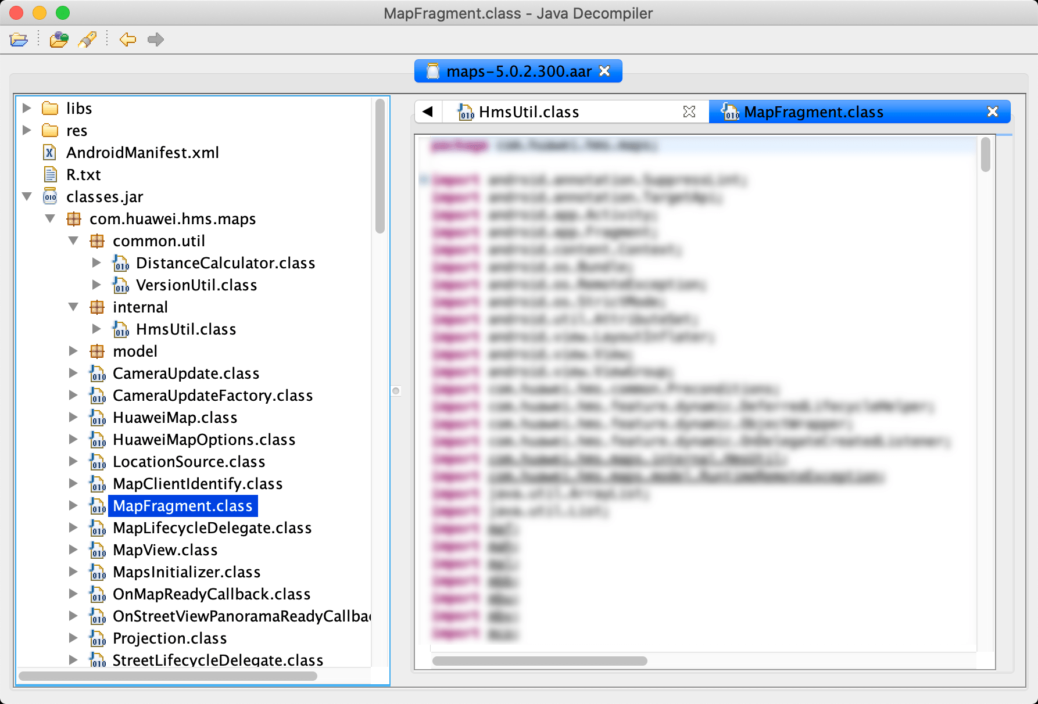Click the DistanceCalculator.class file icon
This screenshot has width=1038, height=704.
point(121,263)
